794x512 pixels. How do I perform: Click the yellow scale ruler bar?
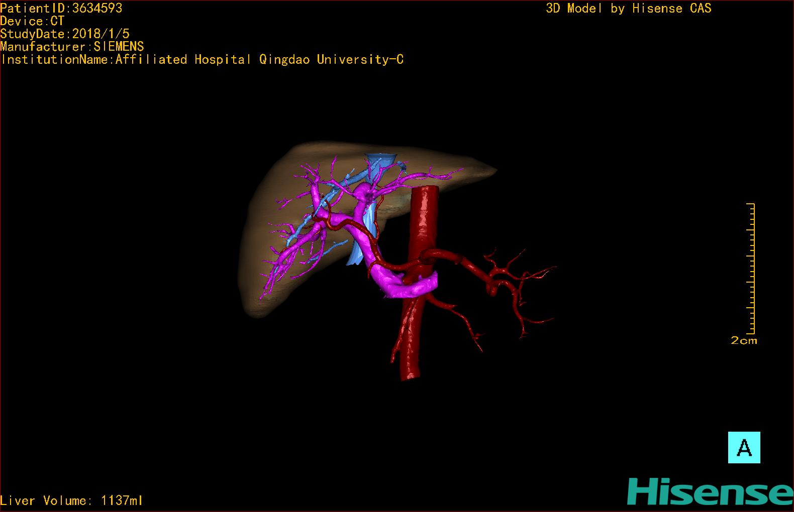tap(751, 269)
